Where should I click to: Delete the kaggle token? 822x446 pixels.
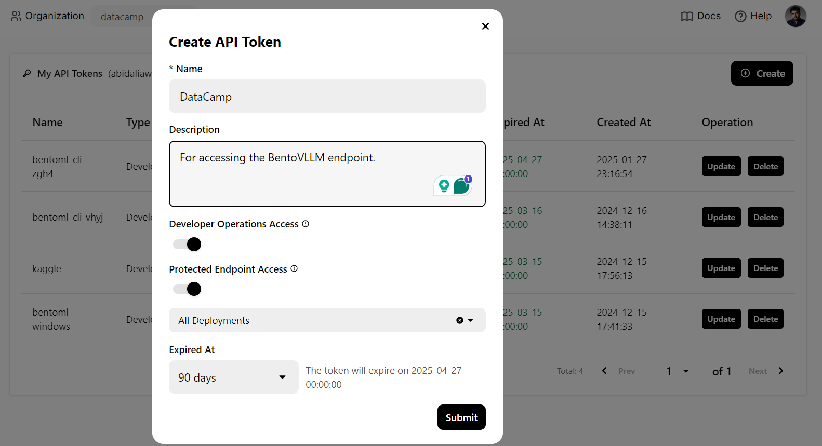click(x=765, y=268)
